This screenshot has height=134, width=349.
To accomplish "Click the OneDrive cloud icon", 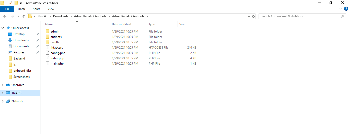I will (x=8, y=85).
